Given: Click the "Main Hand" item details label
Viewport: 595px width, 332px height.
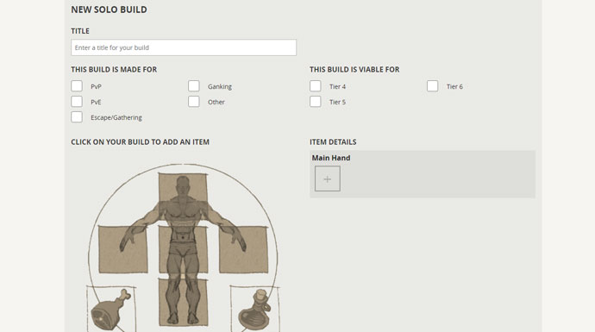Looking at the screenshot, I should pos(331,158).
